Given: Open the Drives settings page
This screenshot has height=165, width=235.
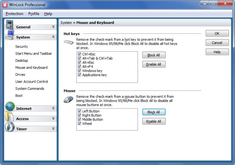Looking at the screenshot, I should pos(20,75).
